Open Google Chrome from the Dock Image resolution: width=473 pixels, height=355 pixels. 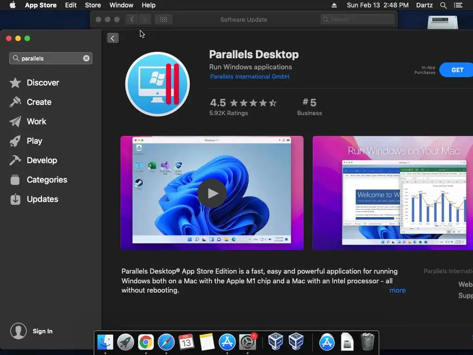[x=146, y=342]
